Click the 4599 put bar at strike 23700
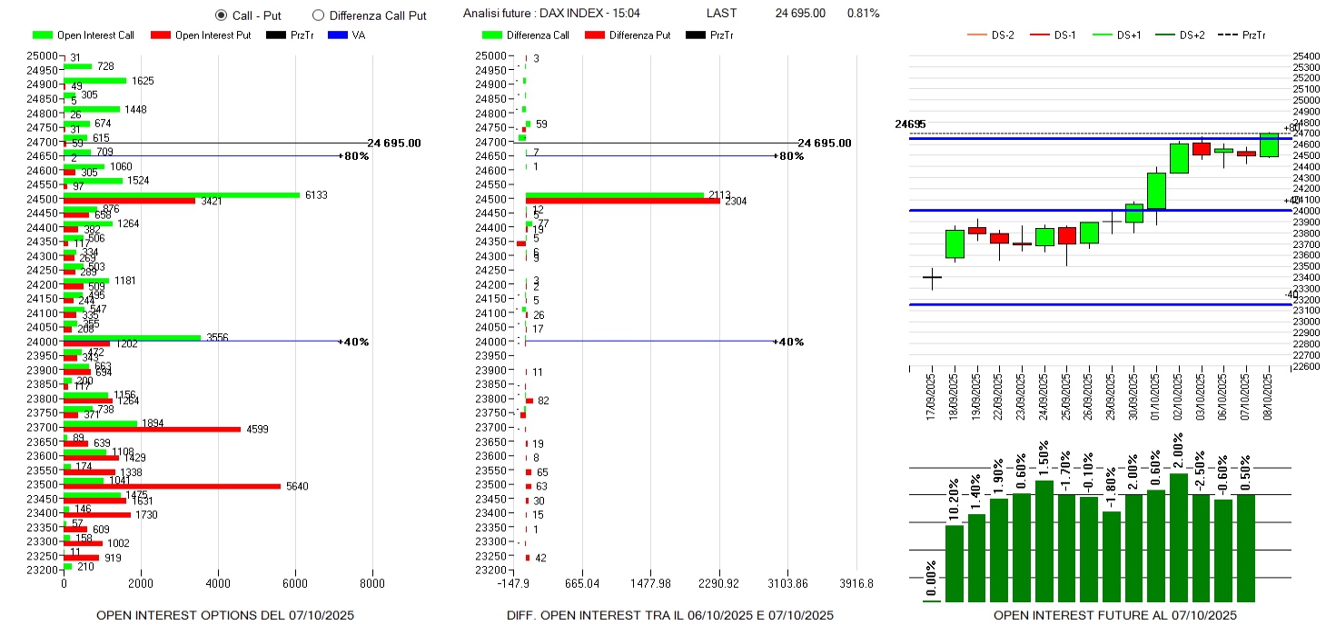The width and height of the screenshot is (1326, 625). point(153,429)
